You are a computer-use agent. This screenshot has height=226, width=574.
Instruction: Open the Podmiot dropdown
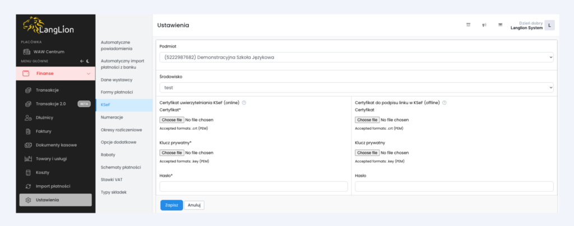[356, 57]
